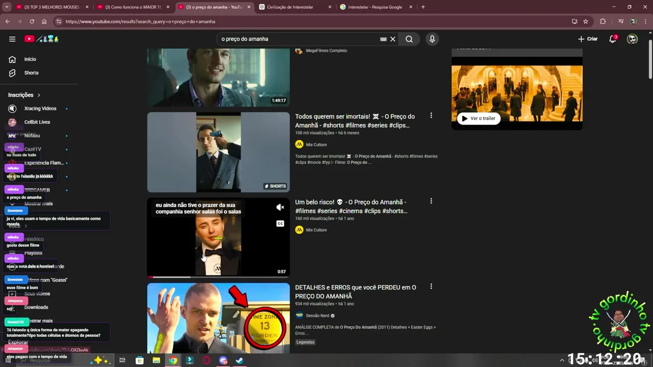Image resolution: width=653 pixels, height=367 pixels.
Task: Open the on-screen keyboard icon in search box
Action: 383,39
